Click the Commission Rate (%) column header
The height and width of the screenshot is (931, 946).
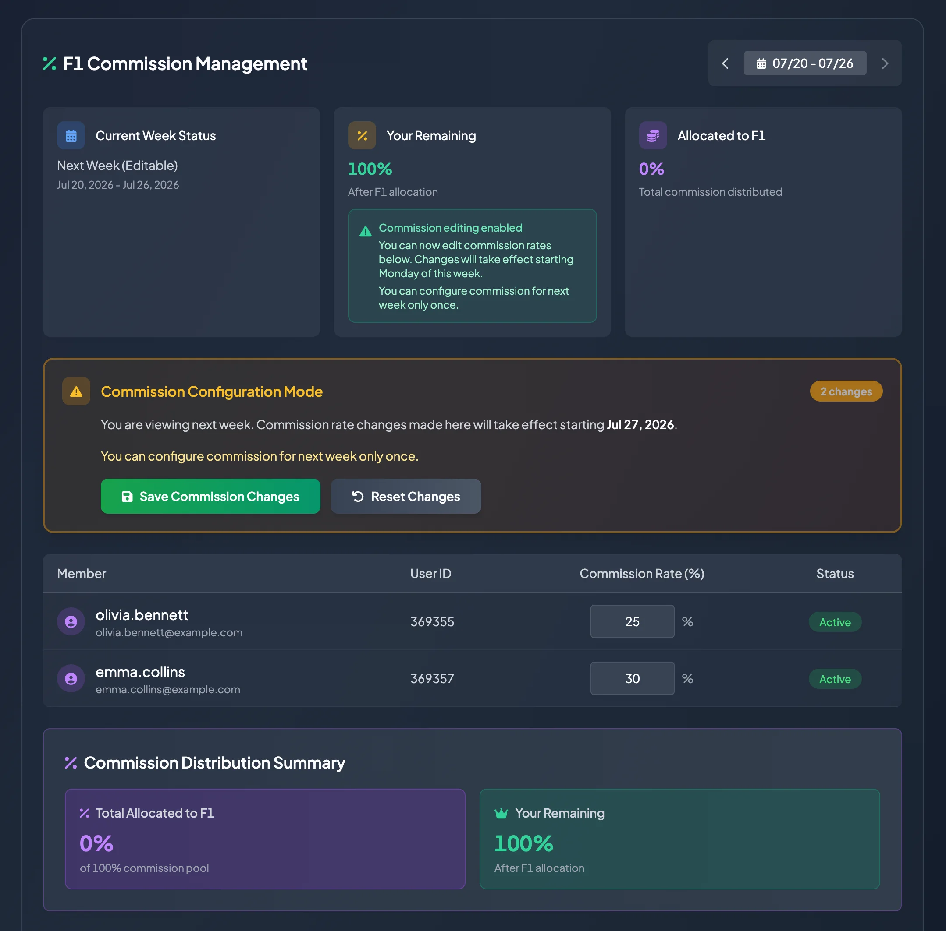[x=642, y=574]
